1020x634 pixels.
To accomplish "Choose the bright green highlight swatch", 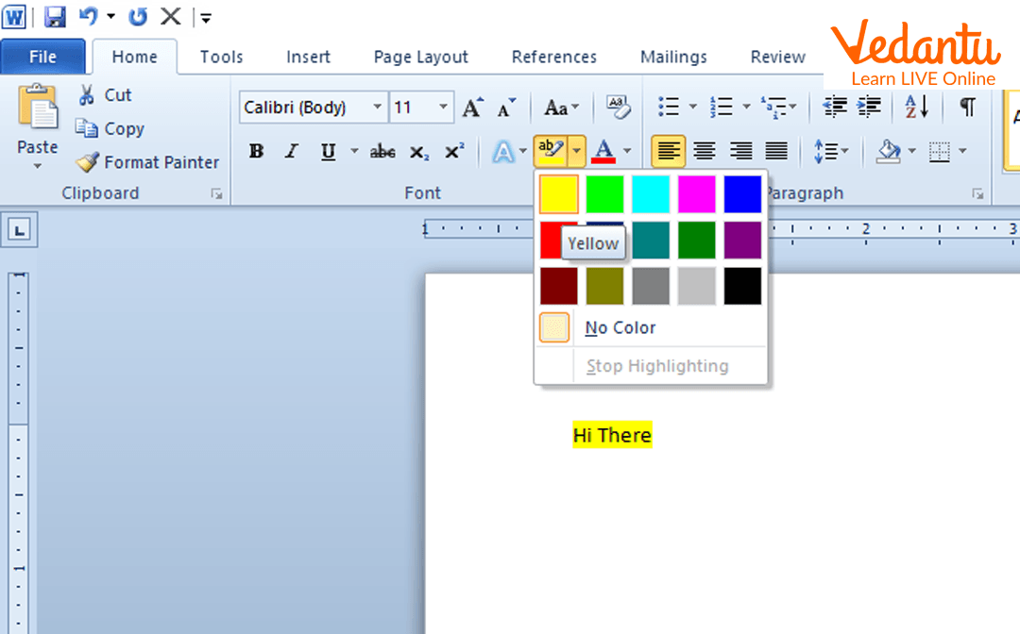I will point(604,194).
